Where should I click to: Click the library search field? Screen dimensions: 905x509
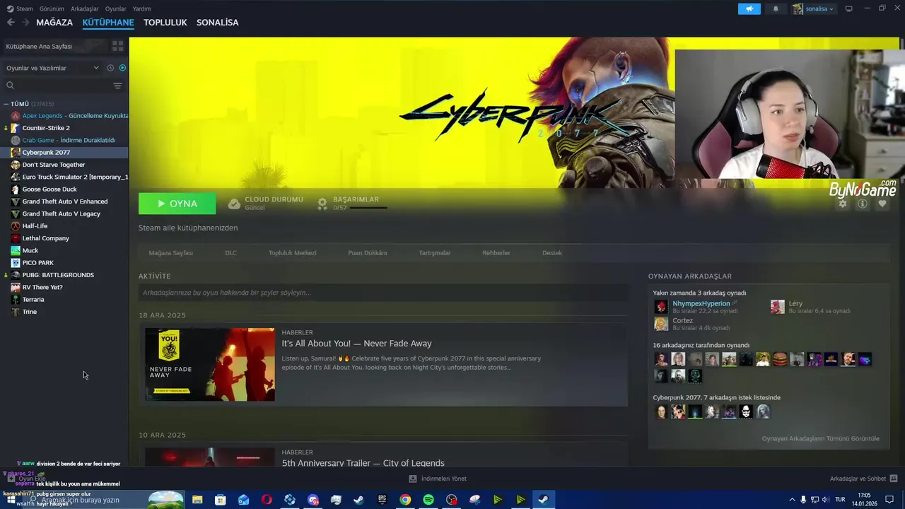pyautogui.click(x=58, y=86)
